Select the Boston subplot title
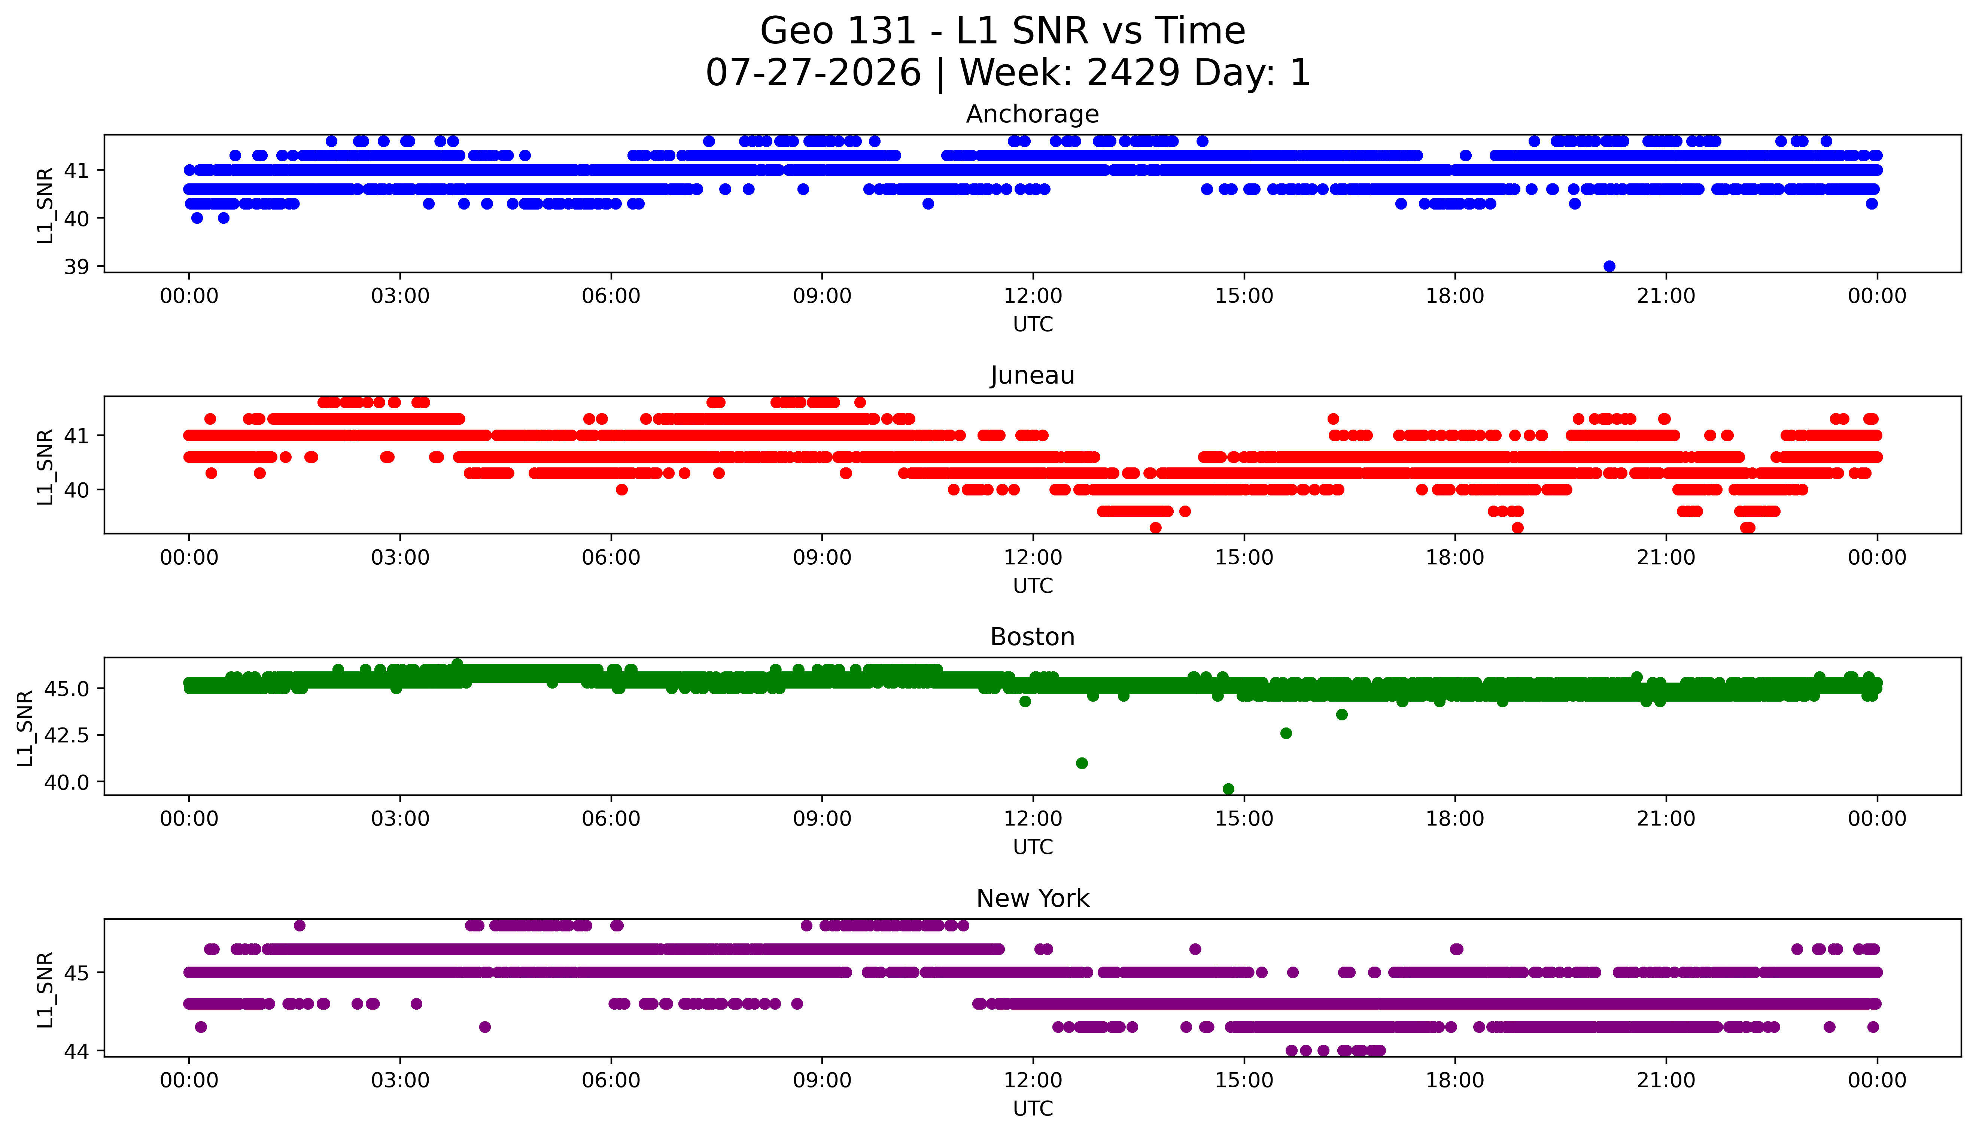The image size is (1976, 1135). [1033, 637]
